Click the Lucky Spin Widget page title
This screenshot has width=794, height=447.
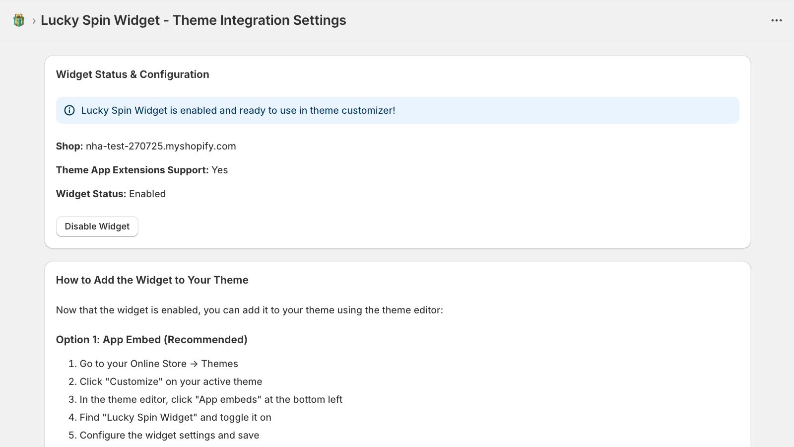pos(193,20)
